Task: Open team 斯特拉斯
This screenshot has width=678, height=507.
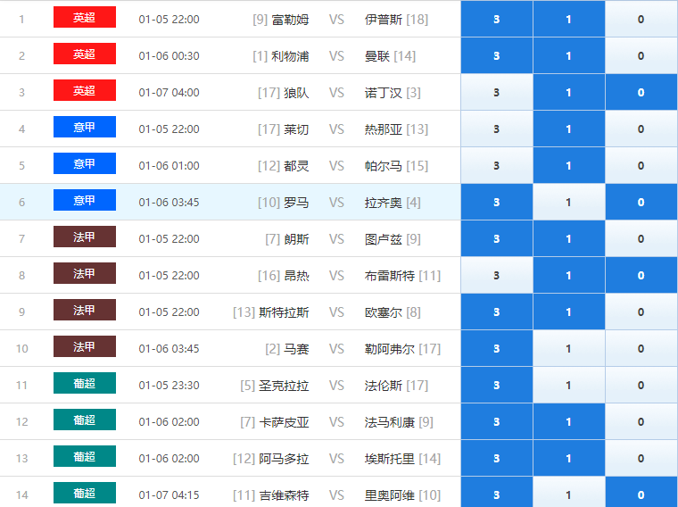Action: coord(284,312)
